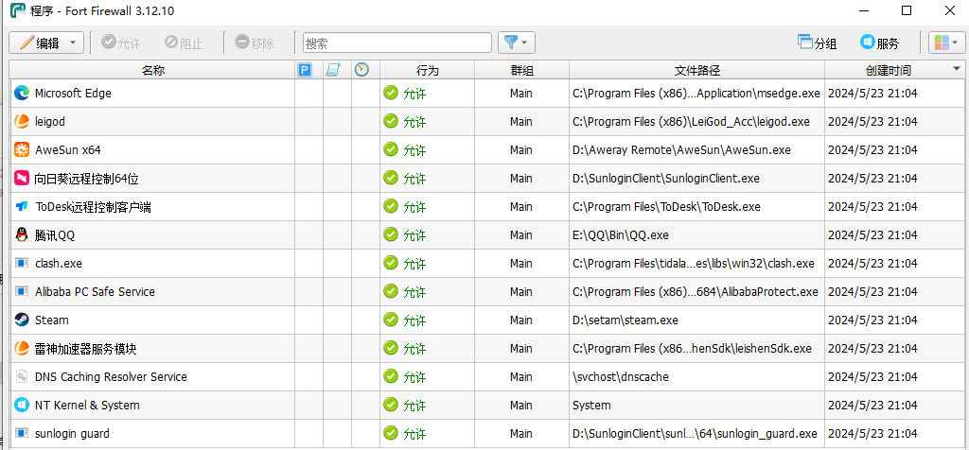Viewport: 969px width, 450px height.
Task: Click the notes column header icon
Action: pos(333,70)
